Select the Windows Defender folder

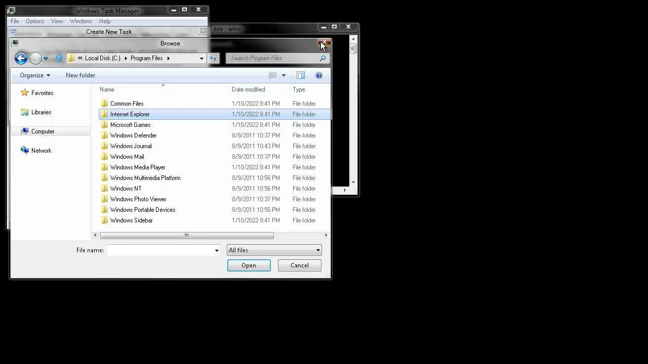(x=215, y=135)
